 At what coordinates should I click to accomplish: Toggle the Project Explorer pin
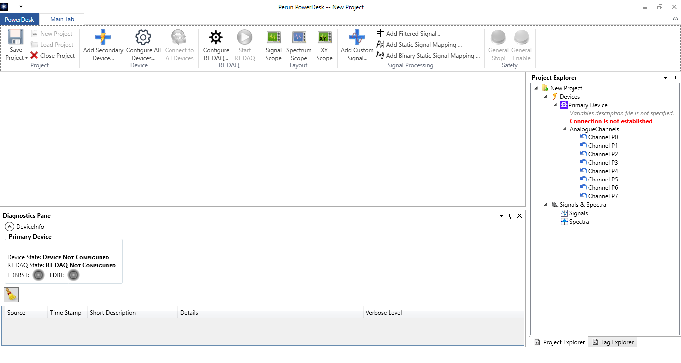pyautogui.click(x=675, y=78)
